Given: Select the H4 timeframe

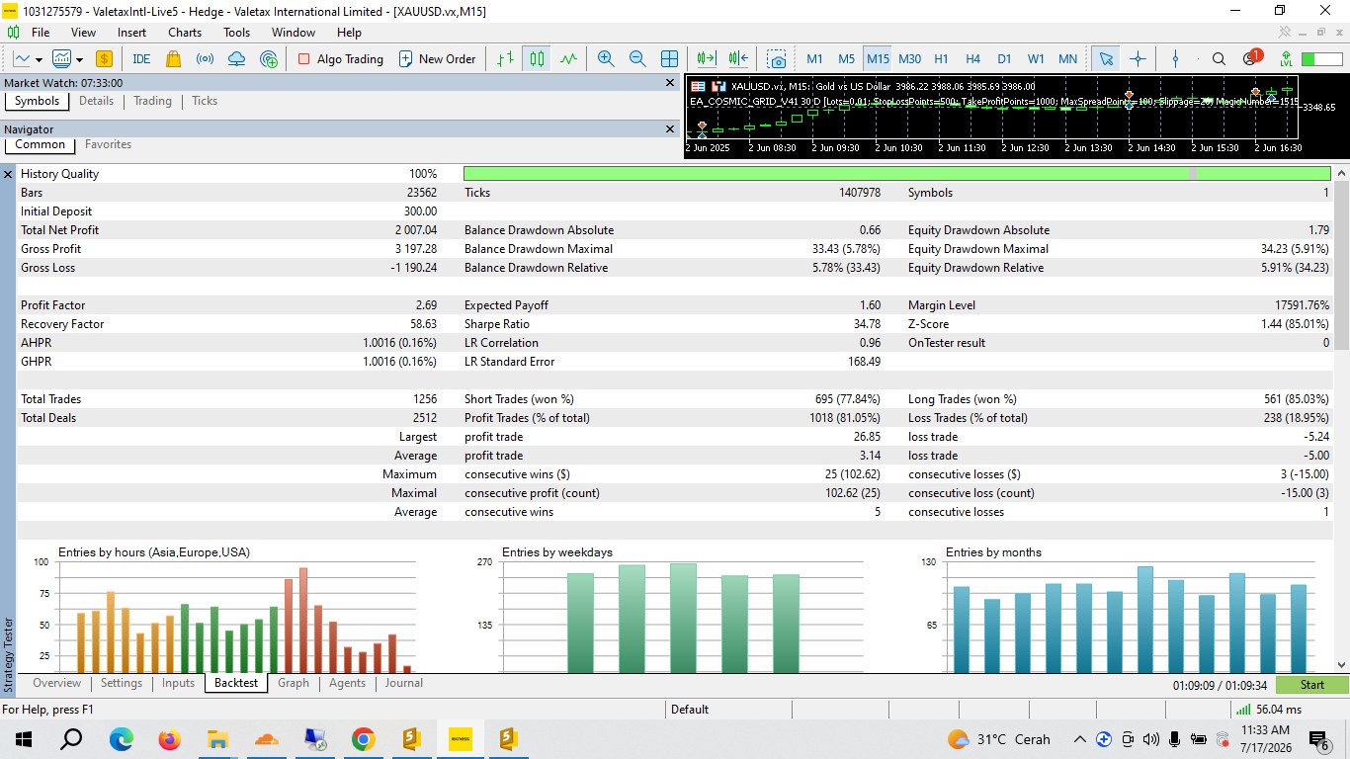Looking at the screenshot, I should coord(973,58).
